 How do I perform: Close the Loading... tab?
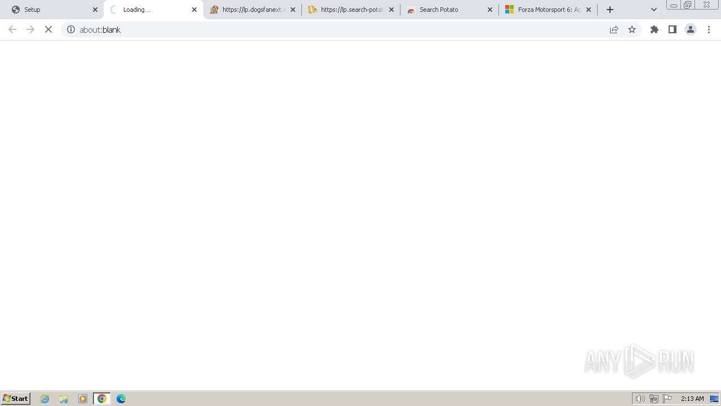[194, 10]
